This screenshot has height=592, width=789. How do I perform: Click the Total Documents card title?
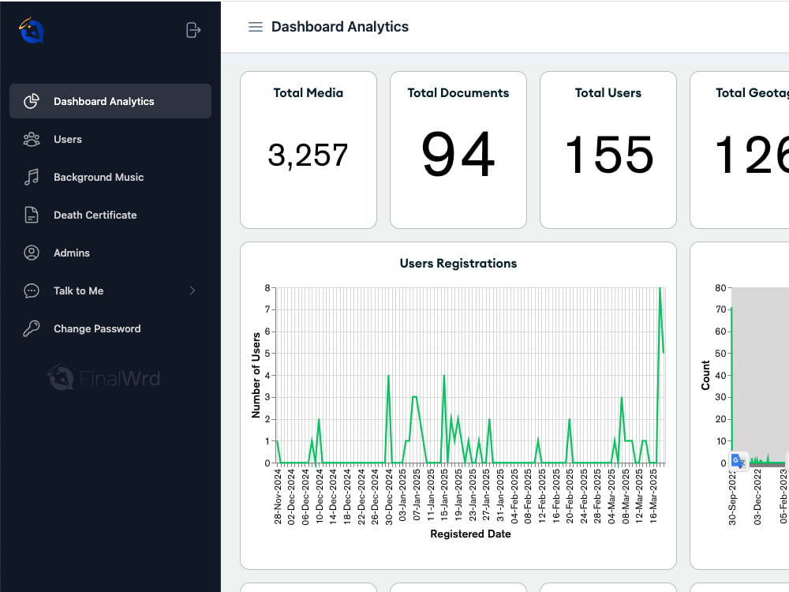click(458, 92)
